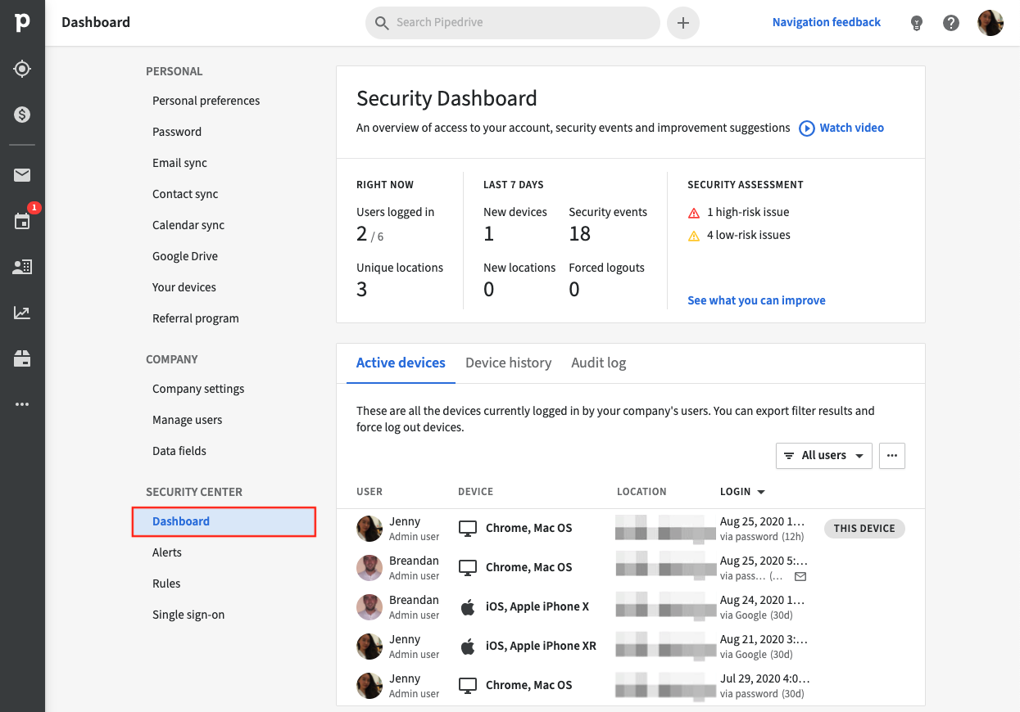The width and height of the screenshot is (1020, 712).
Task: Open Products box icon in sidebar
Action: pyautogui.click(x=22, y=358)
